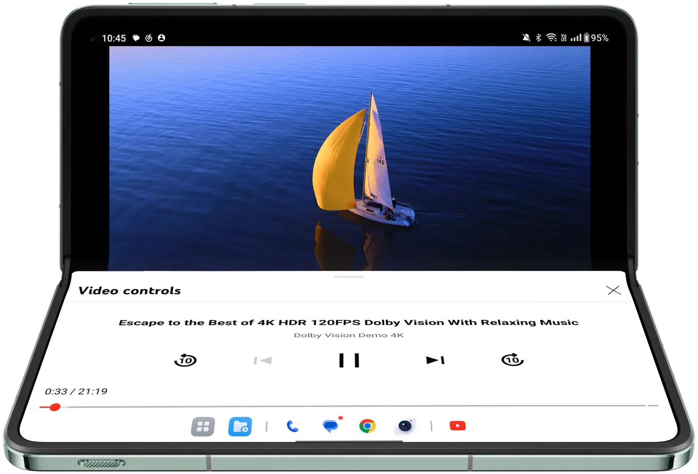Click the video title text
The height and width of the screenshot is (474, 698).
coord(348,323)
